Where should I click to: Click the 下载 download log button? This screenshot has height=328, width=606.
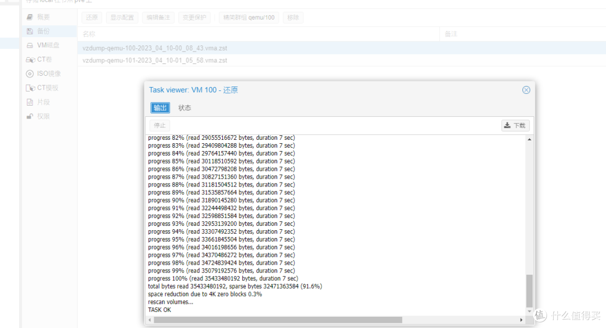click(515, 126)
